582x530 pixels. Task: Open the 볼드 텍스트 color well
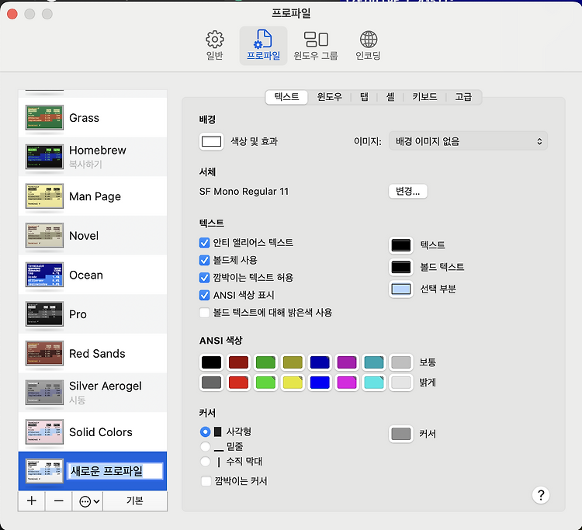[401, 267]
